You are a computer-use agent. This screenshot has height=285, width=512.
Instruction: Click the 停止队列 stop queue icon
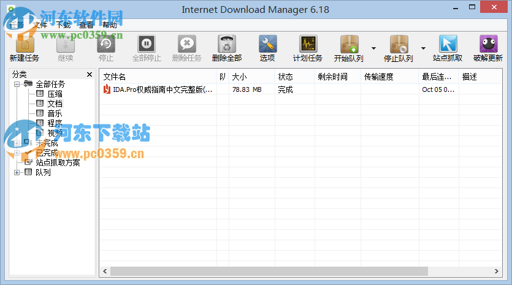point(399,44)
